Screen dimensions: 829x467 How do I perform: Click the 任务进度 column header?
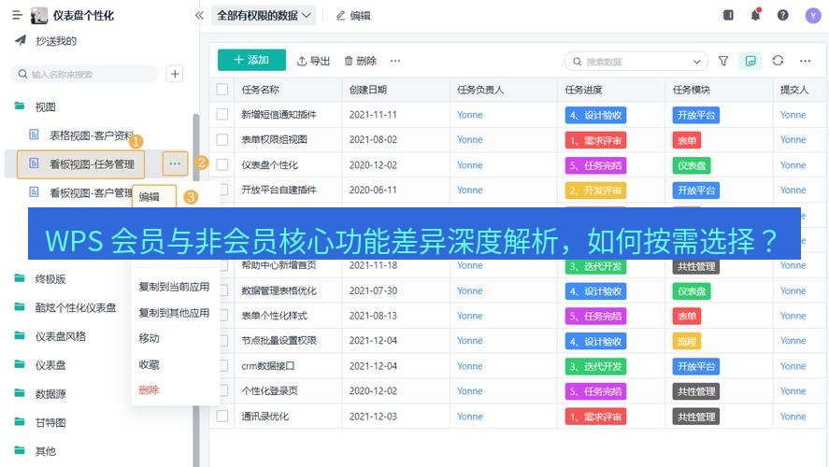(584, 90)
